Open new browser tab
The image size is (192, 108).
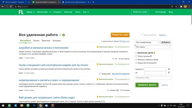tap(93, 2)
